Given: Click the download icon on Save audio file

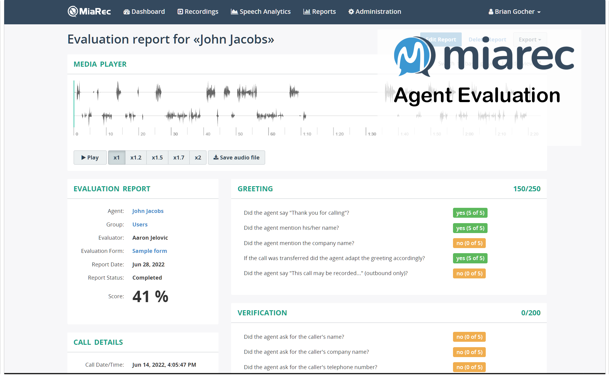Looking at the screenshot, I should (216, 157).
